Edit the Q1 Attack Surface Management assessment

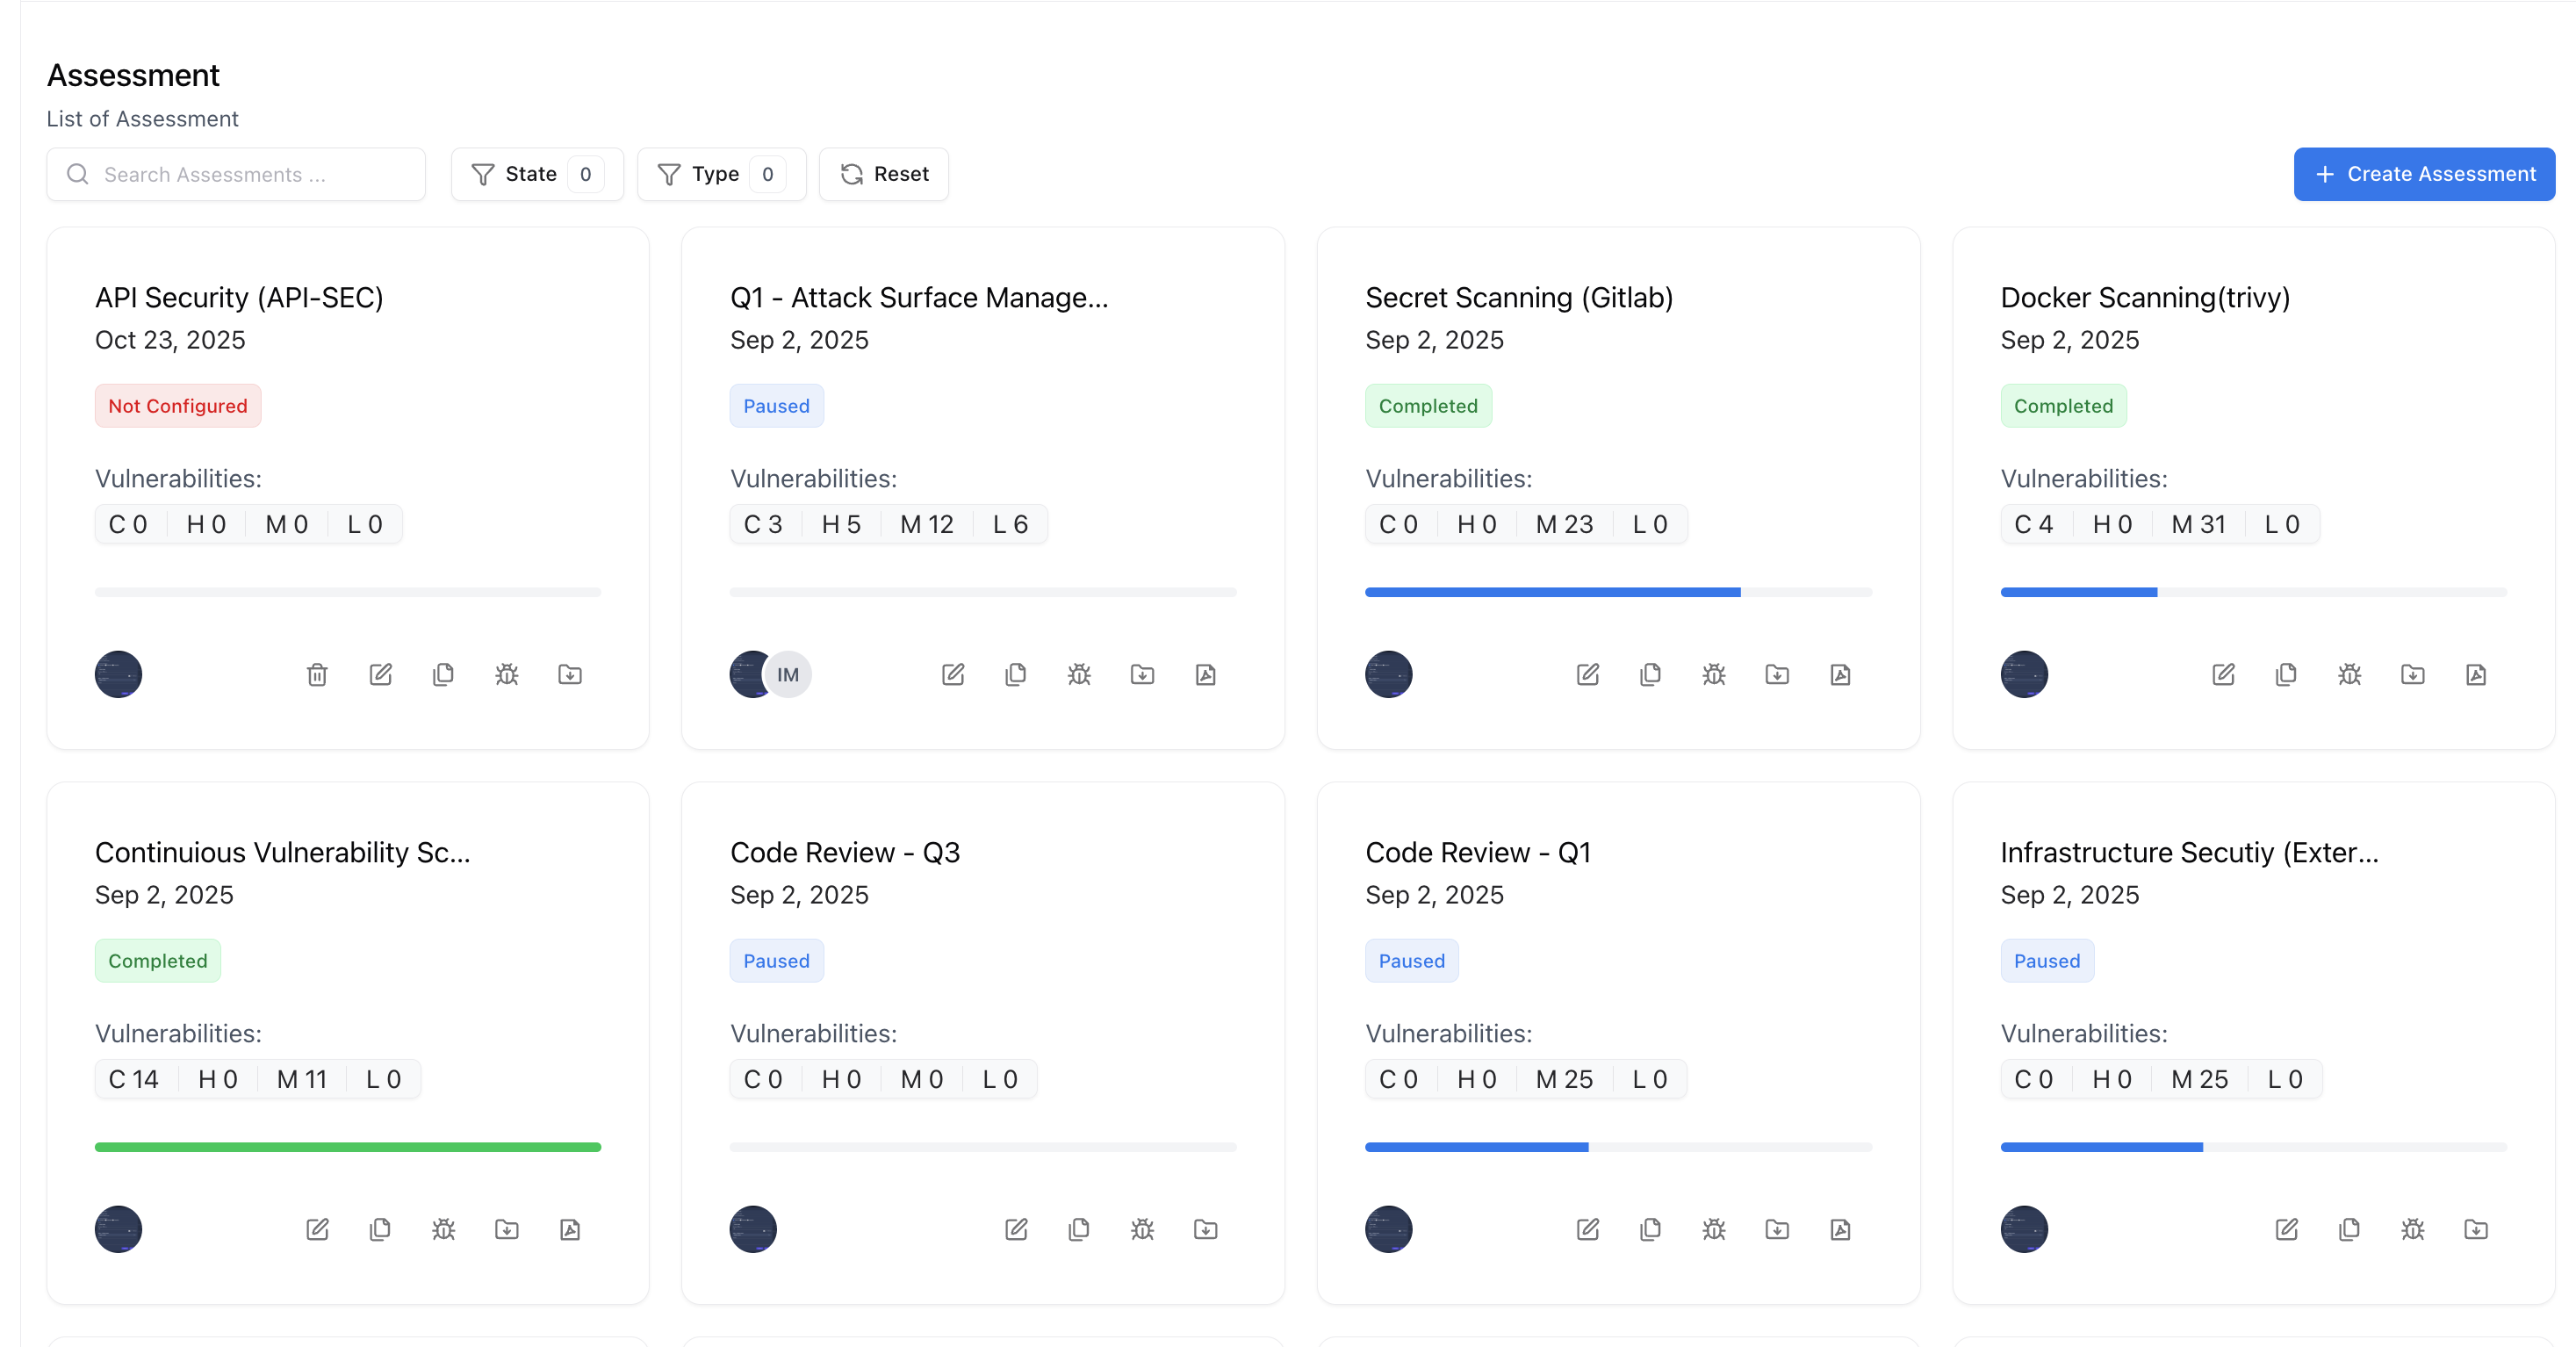[x=953, y=674]
